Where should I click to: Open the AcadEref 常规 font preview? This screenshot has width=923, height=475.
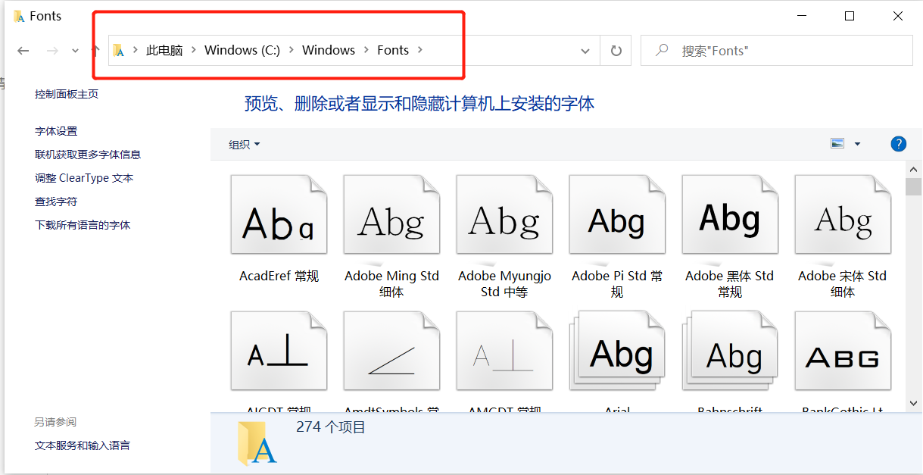pos(279,214)
